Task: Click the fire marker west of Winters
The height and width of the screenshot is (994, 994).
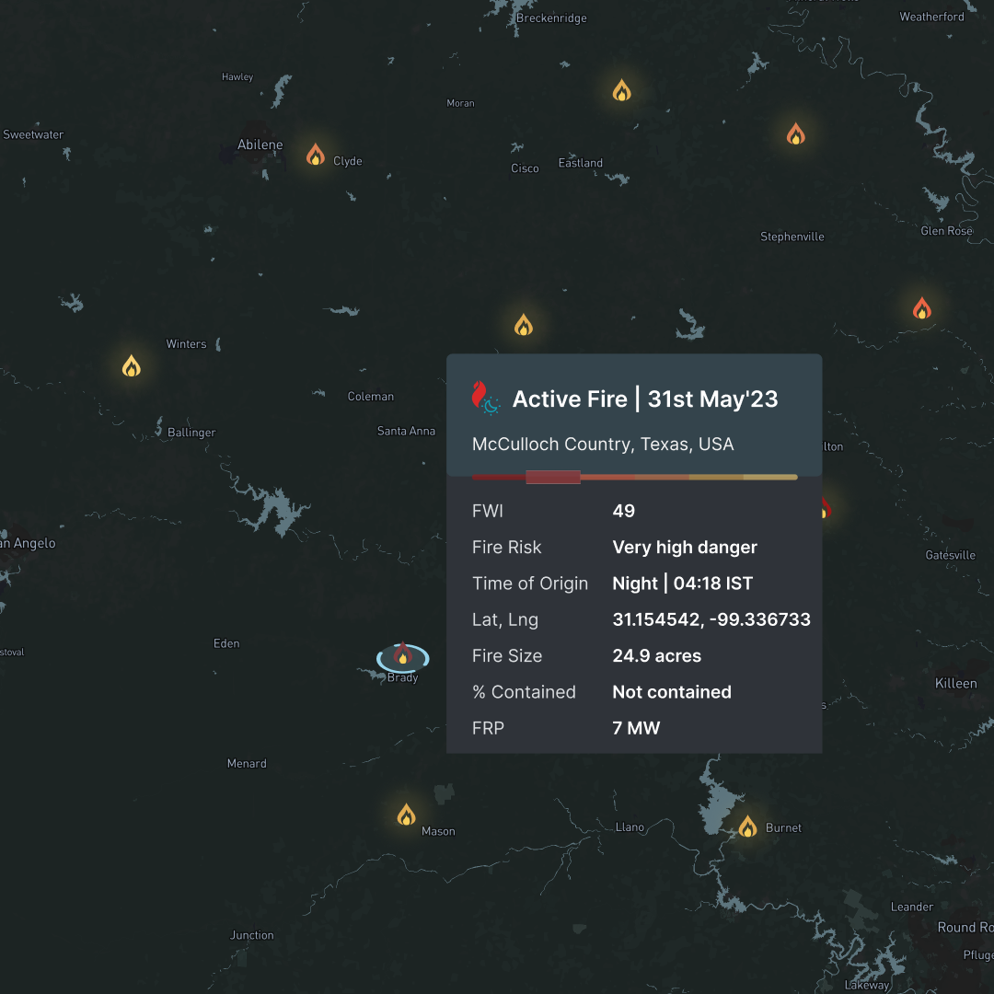Action: pyautogui.click(x=130, y=365)
